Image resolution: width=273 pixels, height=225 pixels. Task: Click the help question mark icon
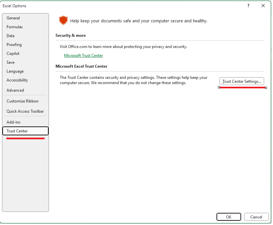coord(248,6)
